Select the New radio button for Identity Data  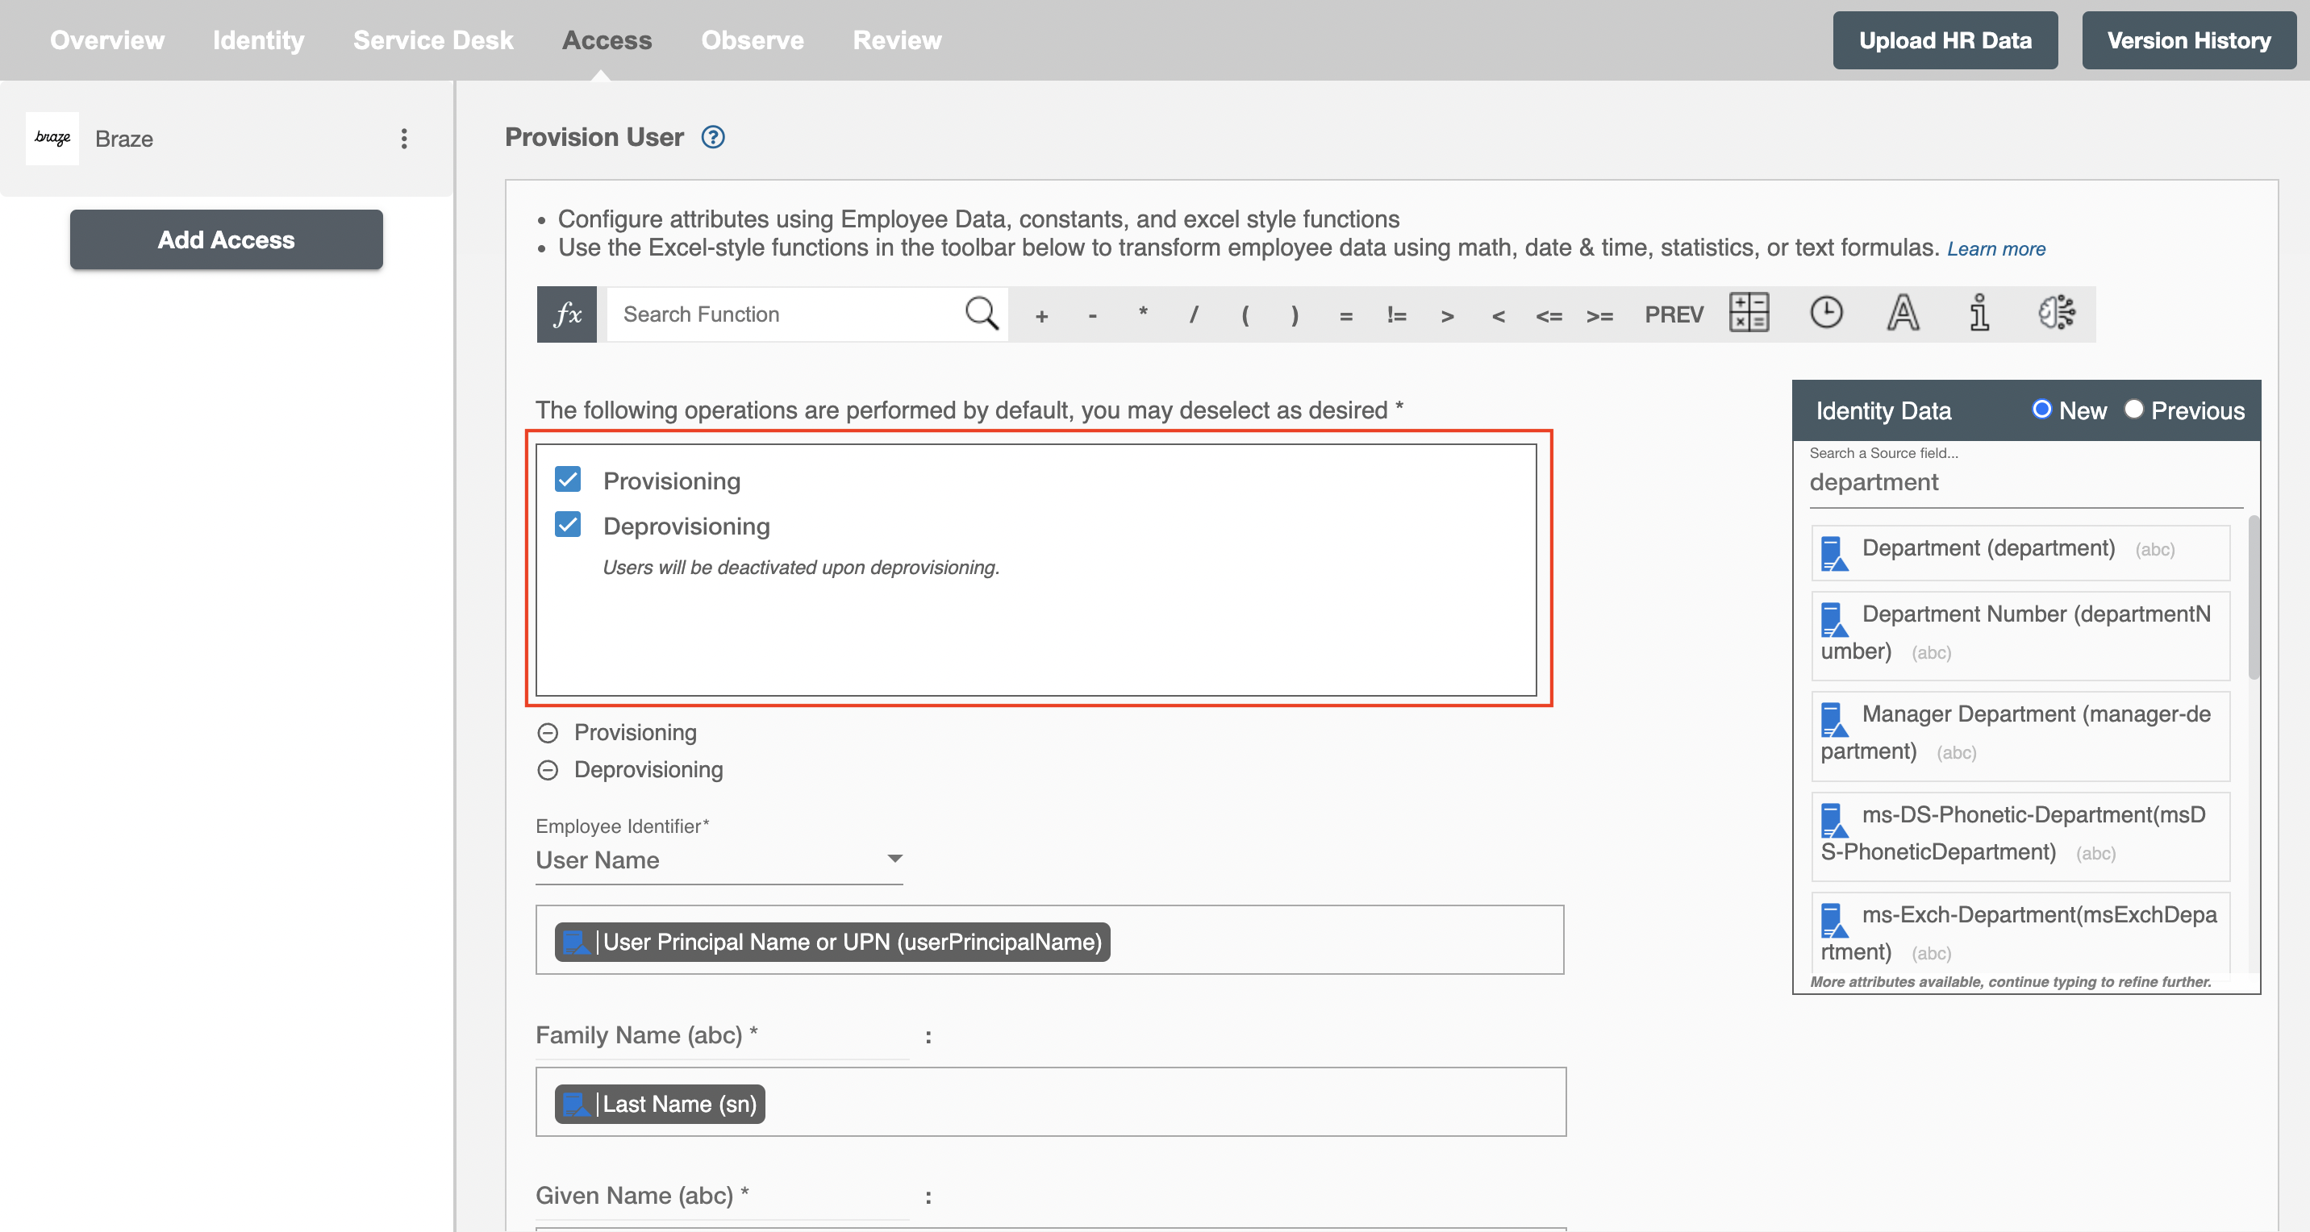tap(2040, 409)
